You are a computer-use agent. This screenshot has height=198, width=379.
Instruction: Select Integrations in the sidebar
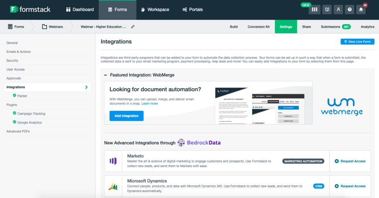[47, 87]
